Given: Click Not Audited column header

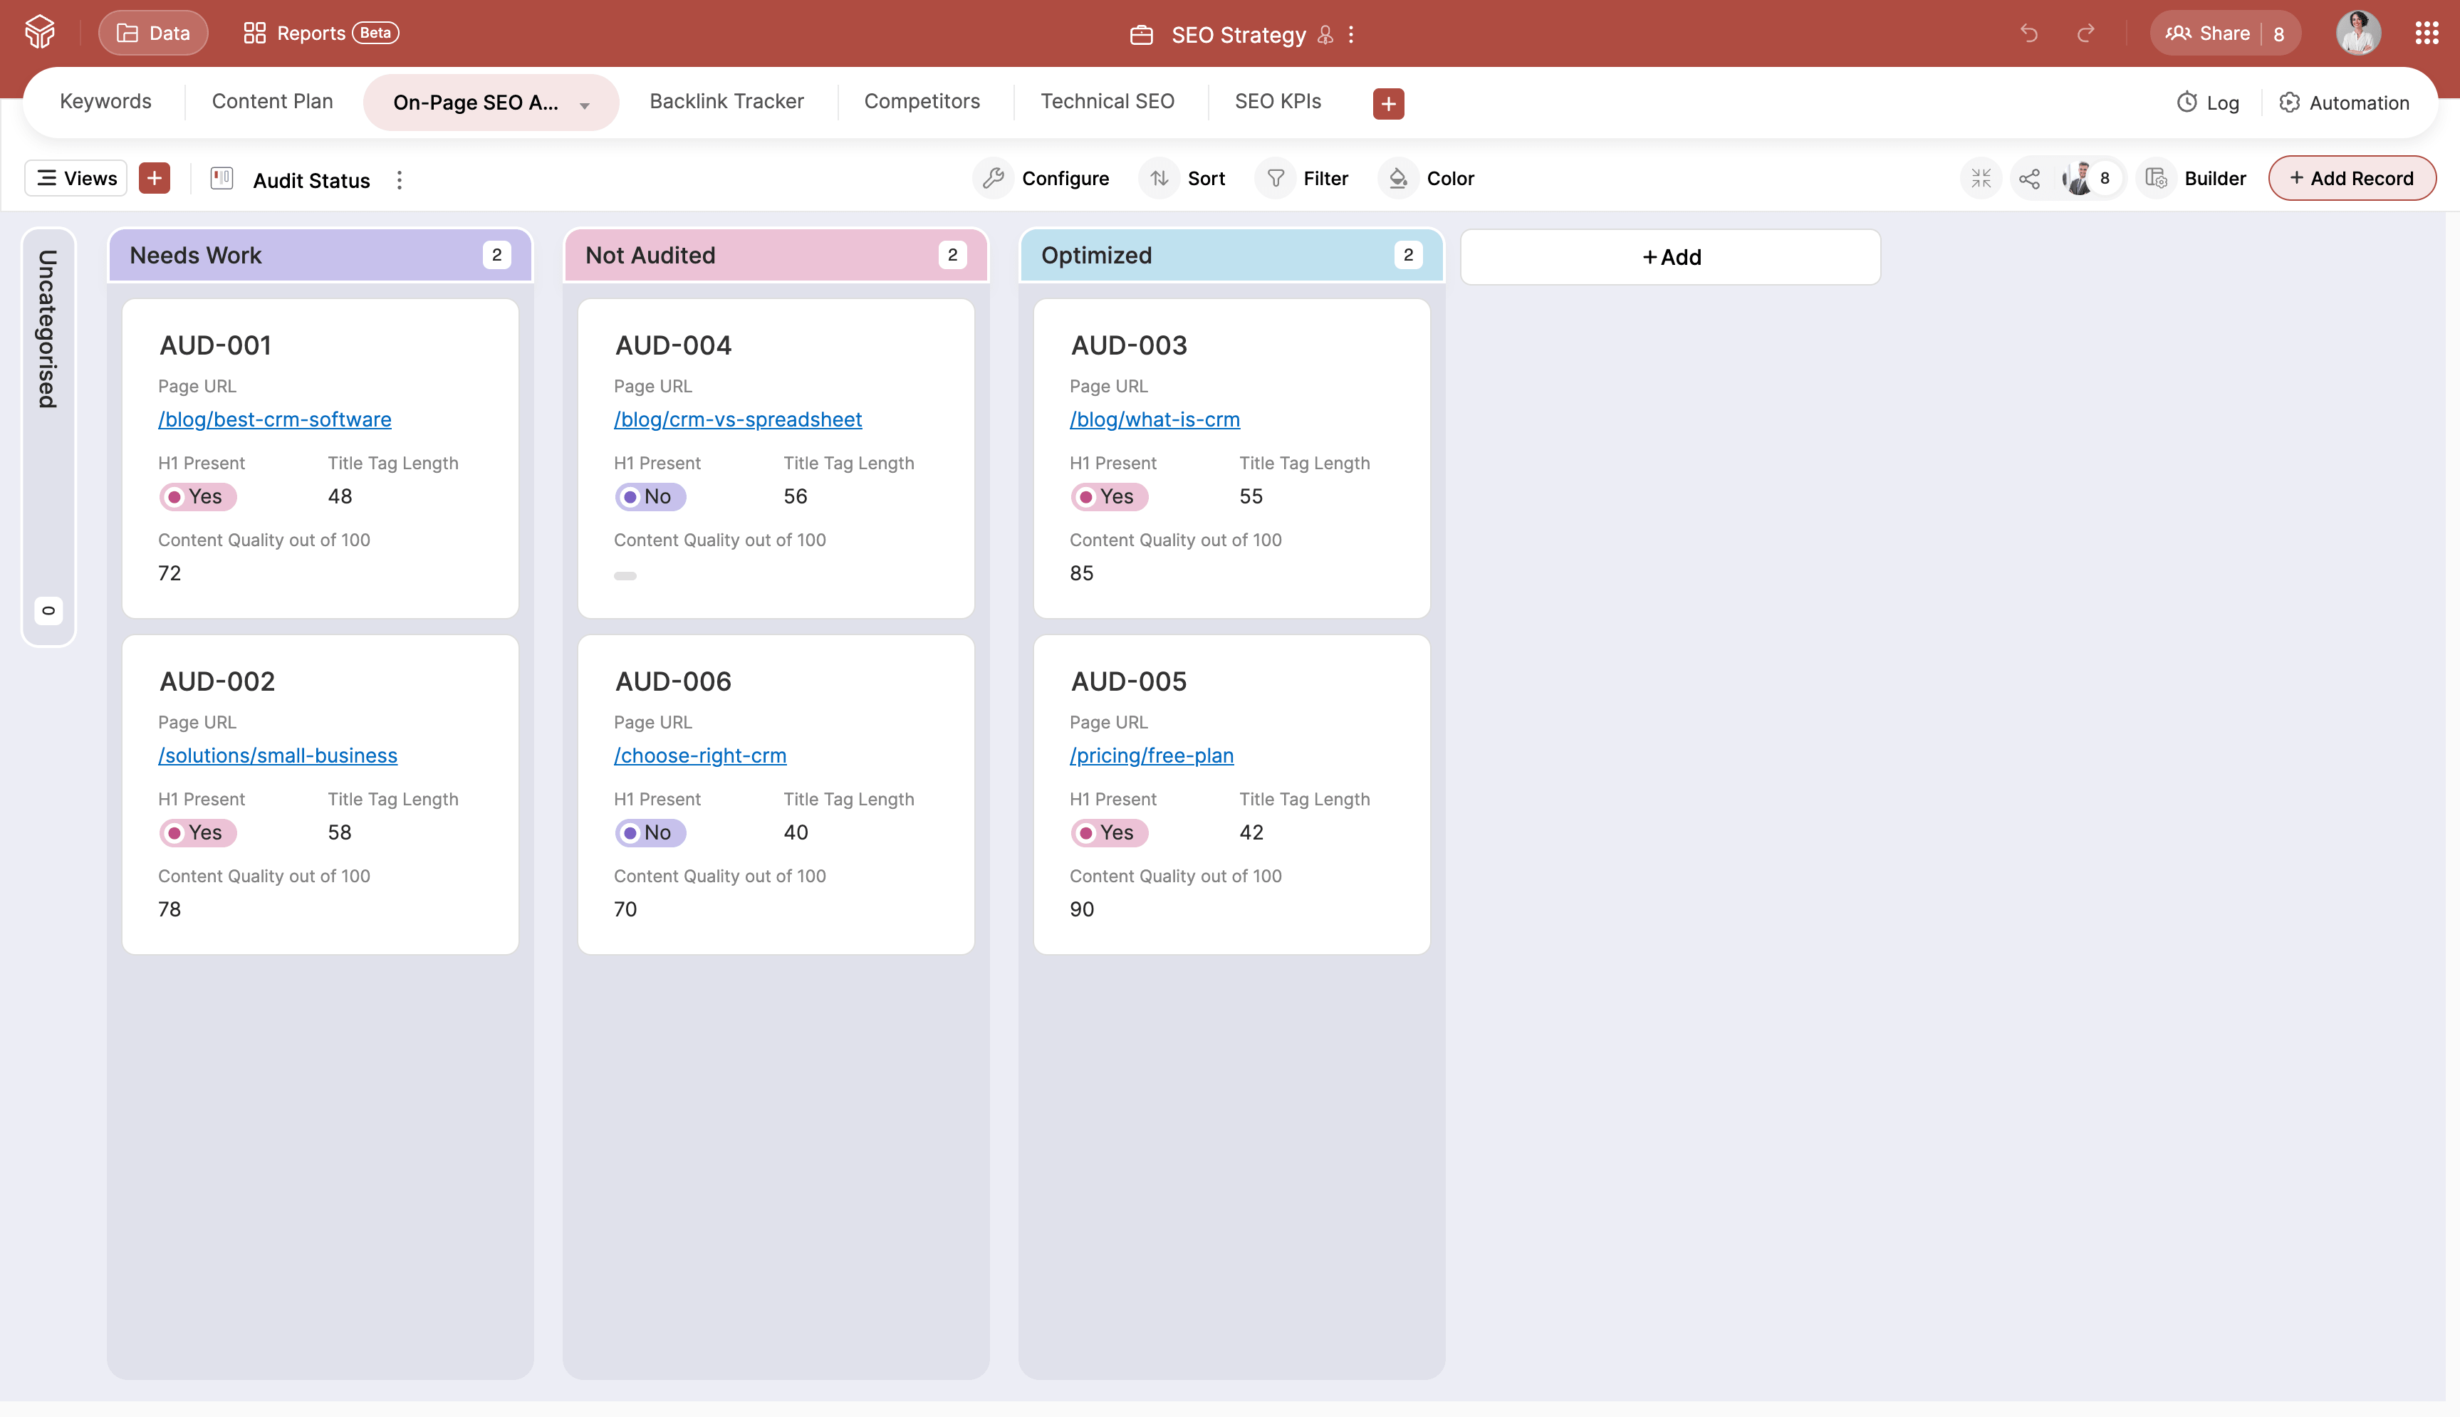Looking at the screenshot, I should pos(776,255).
